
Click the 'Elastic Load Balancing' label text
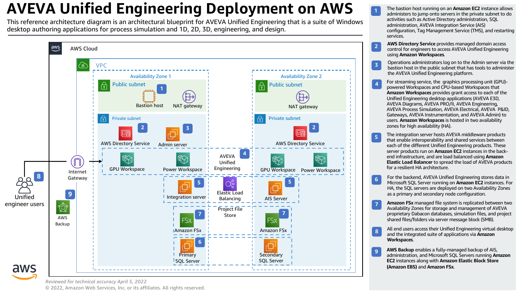coord(230,196)
